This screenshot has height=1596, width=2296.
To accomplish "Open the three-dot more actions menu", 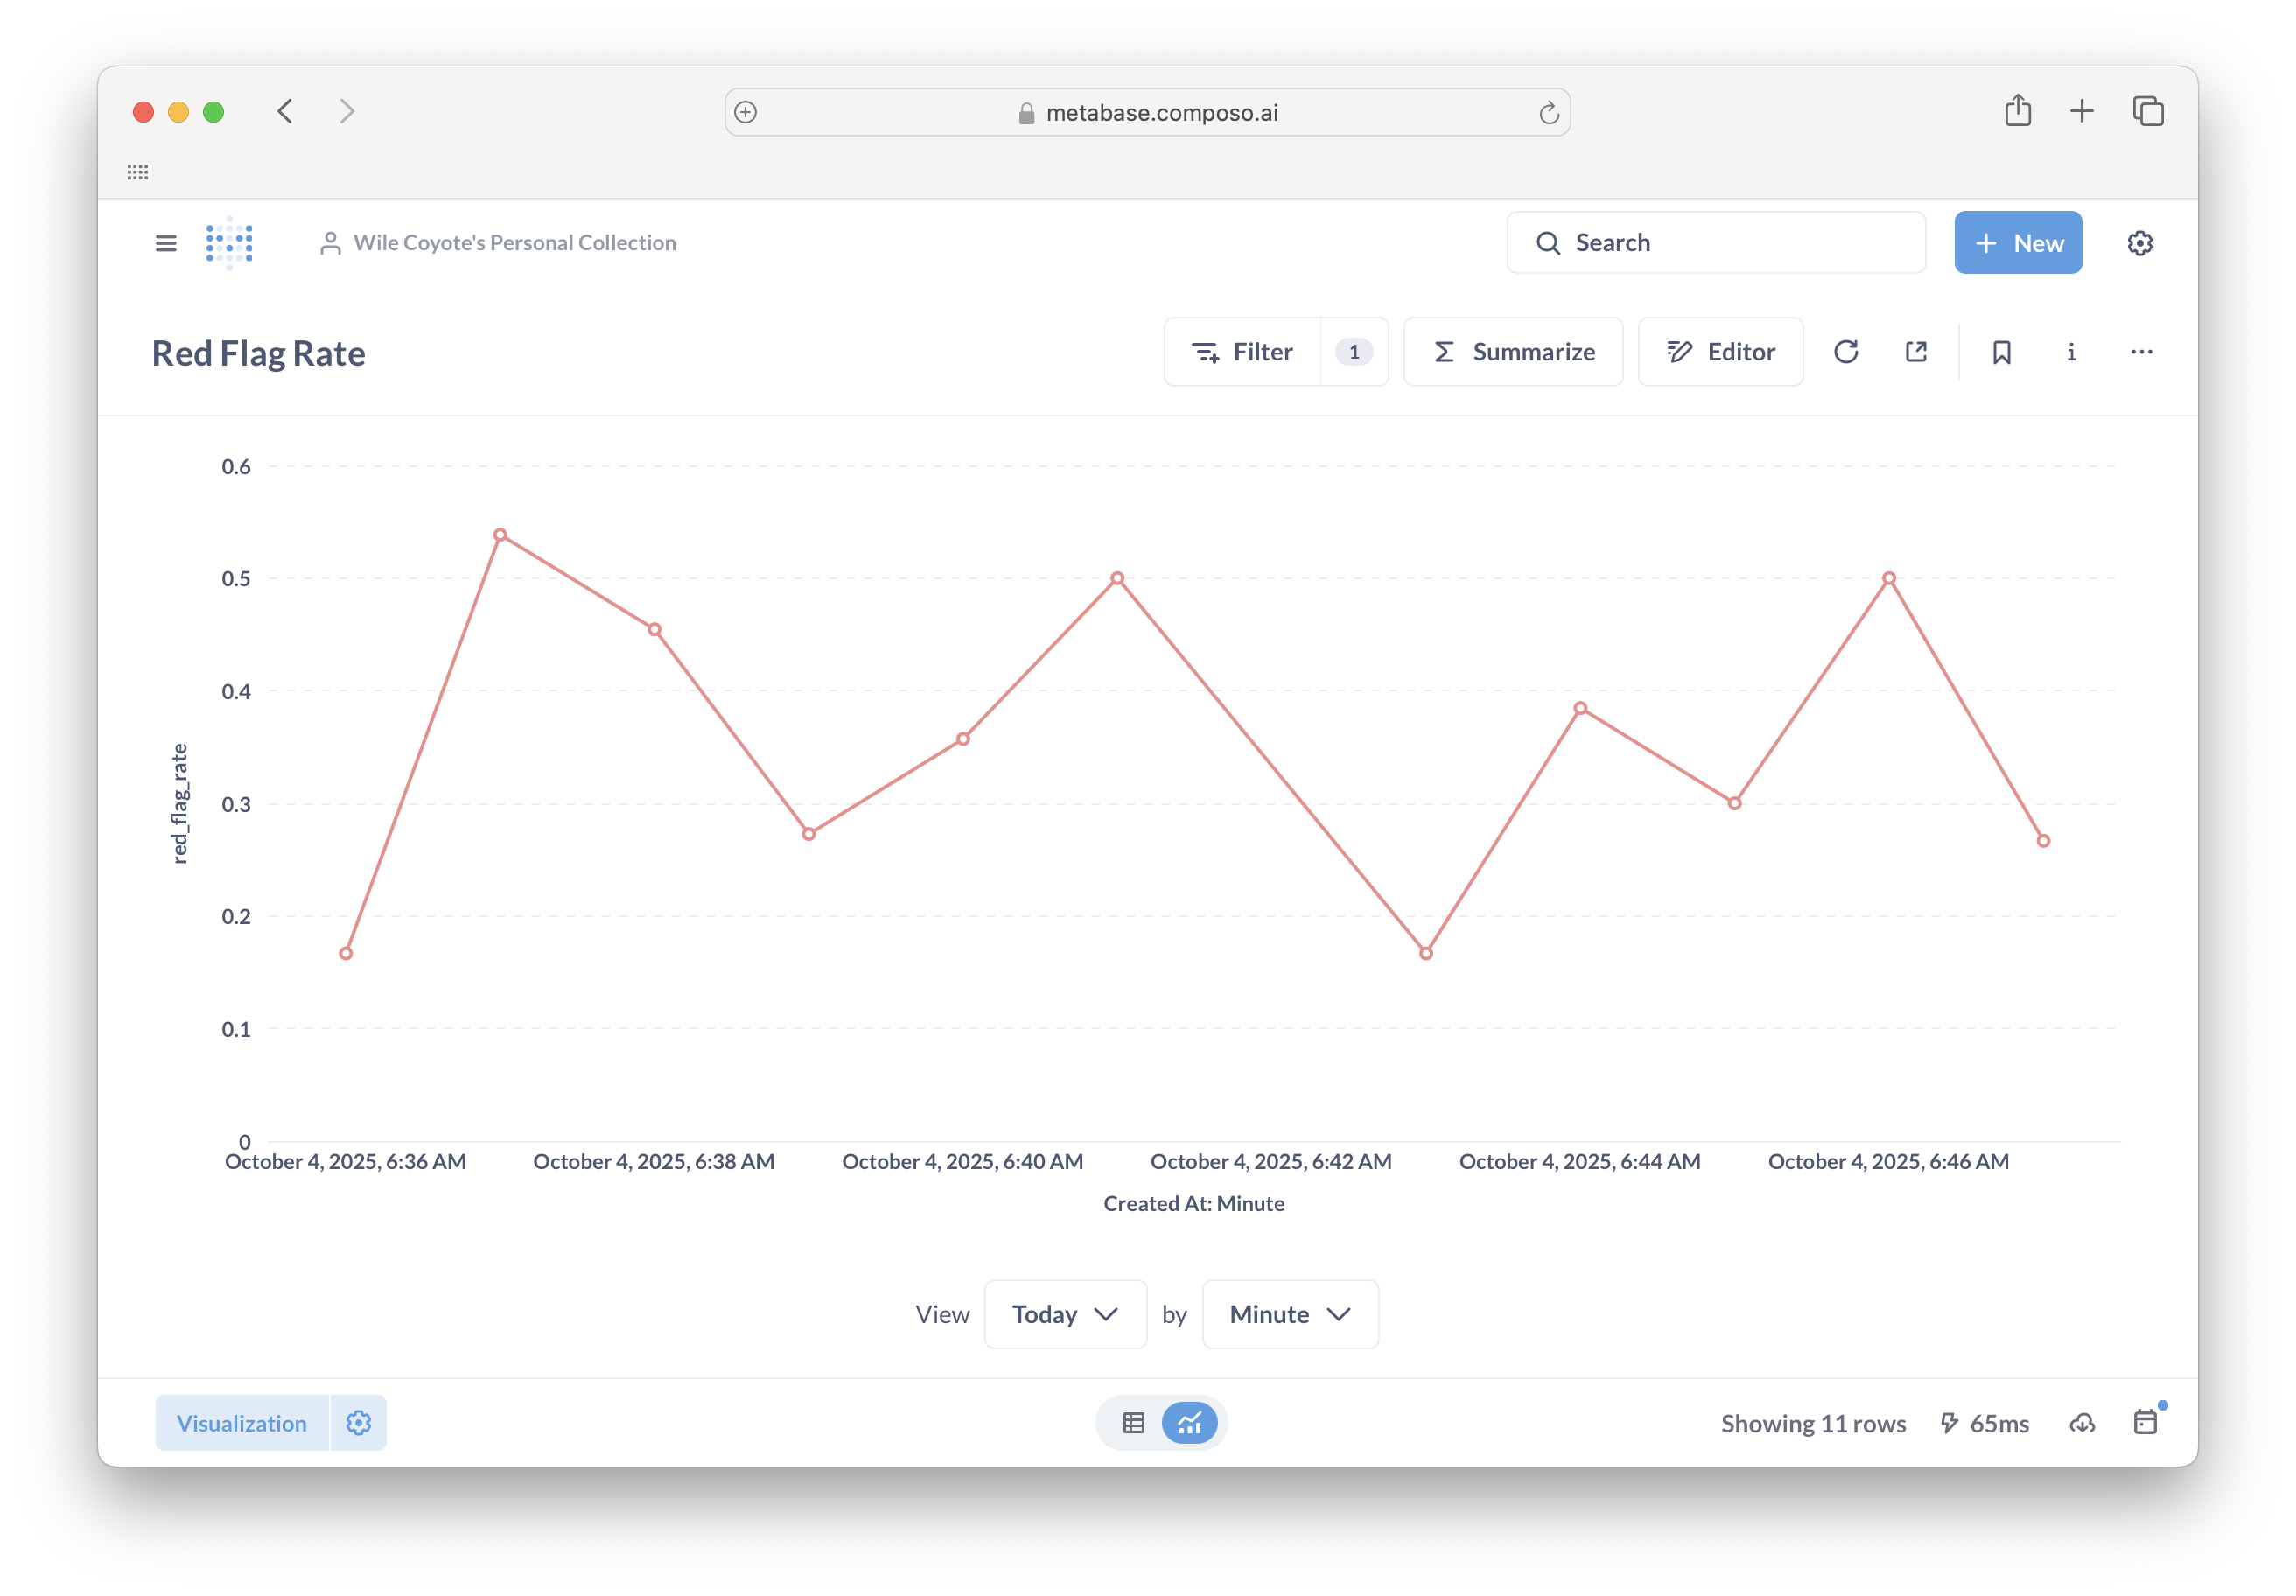I will click(2141, 352).
